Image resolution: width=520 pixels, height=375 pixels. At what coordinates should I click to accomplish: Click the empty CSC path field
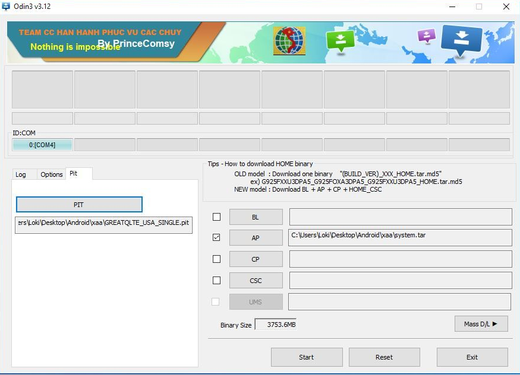tap(401, 280)
